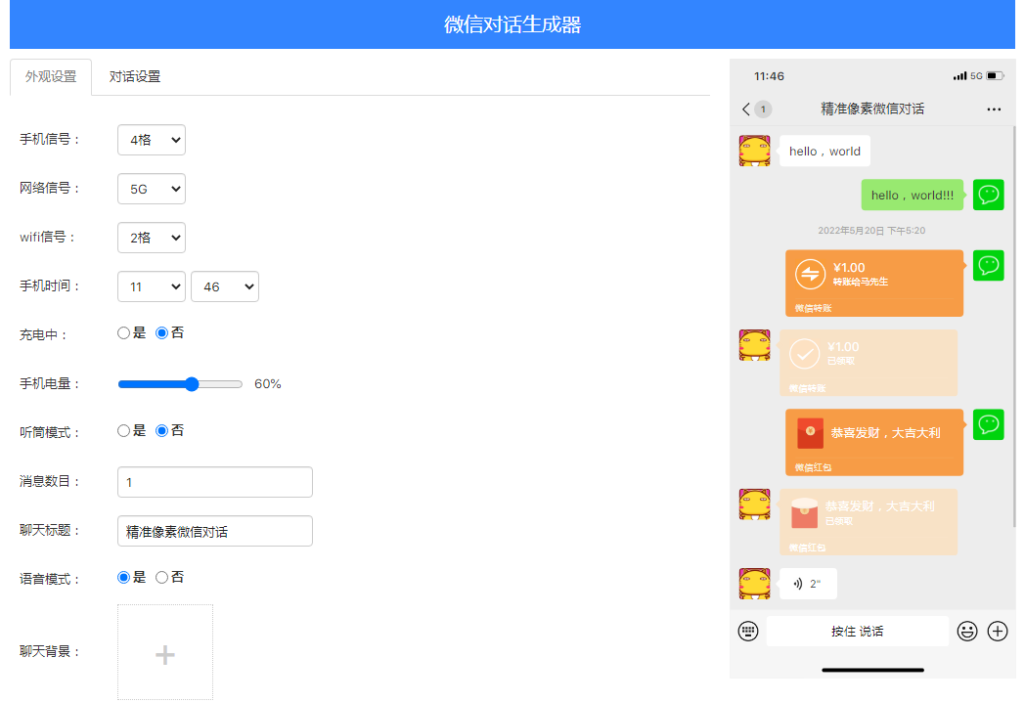
Task: Choose 是 for 听筒模式 earpiece mode
Action: point(123,430)
